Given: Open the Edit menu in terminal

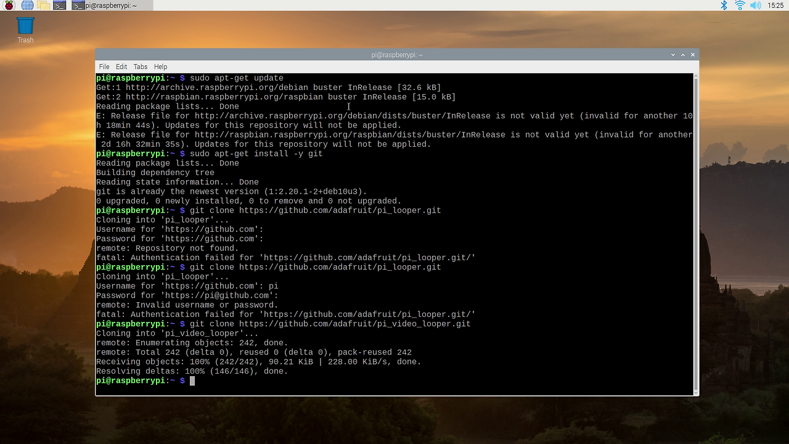Looking at the screenshot, I should tap(121, 67).
